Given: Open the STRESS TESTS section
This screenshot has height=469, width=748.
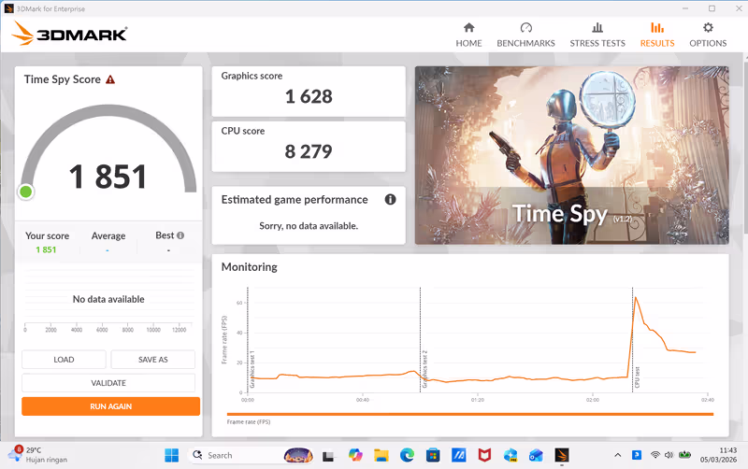Looking at the screenshot, I should 597,35.
